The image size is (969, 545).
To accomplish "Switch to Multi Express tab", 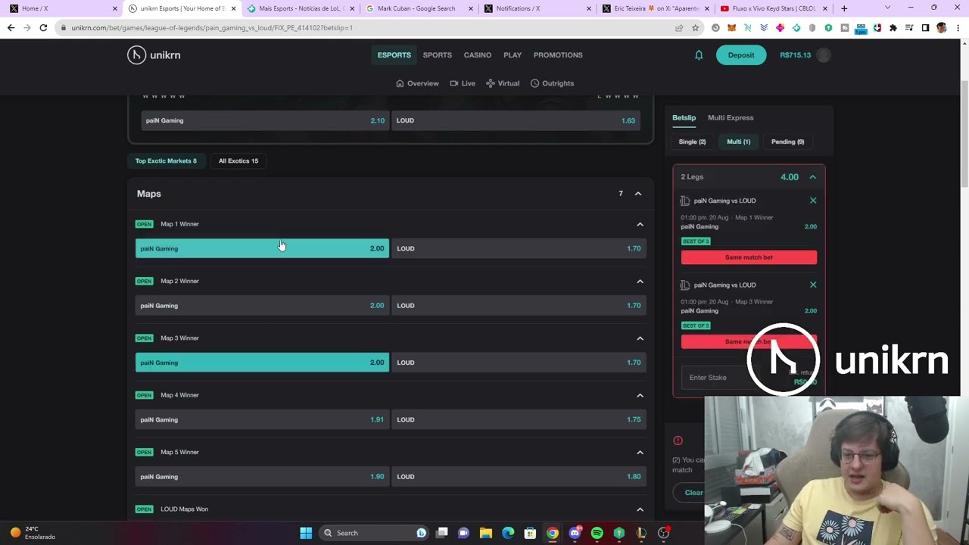I will click(731, 117).
